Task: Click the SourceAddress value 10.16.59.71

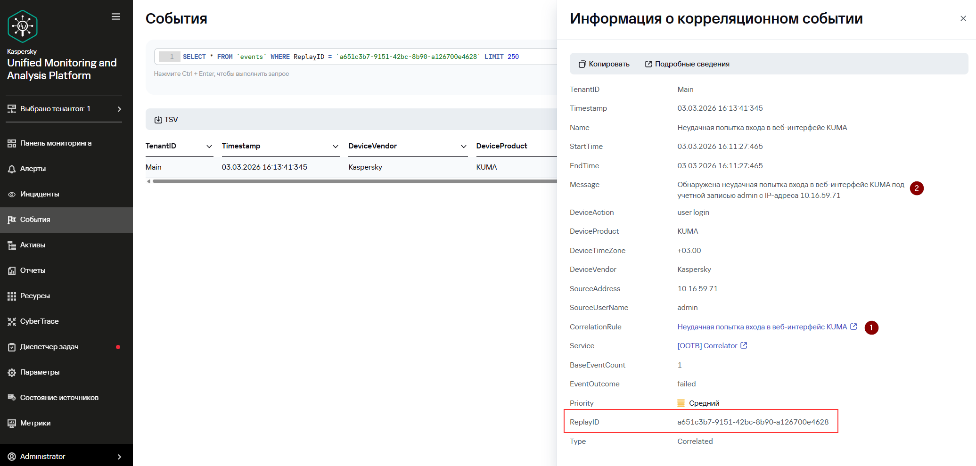Action: pyautogui.click(x=697, y=288)
